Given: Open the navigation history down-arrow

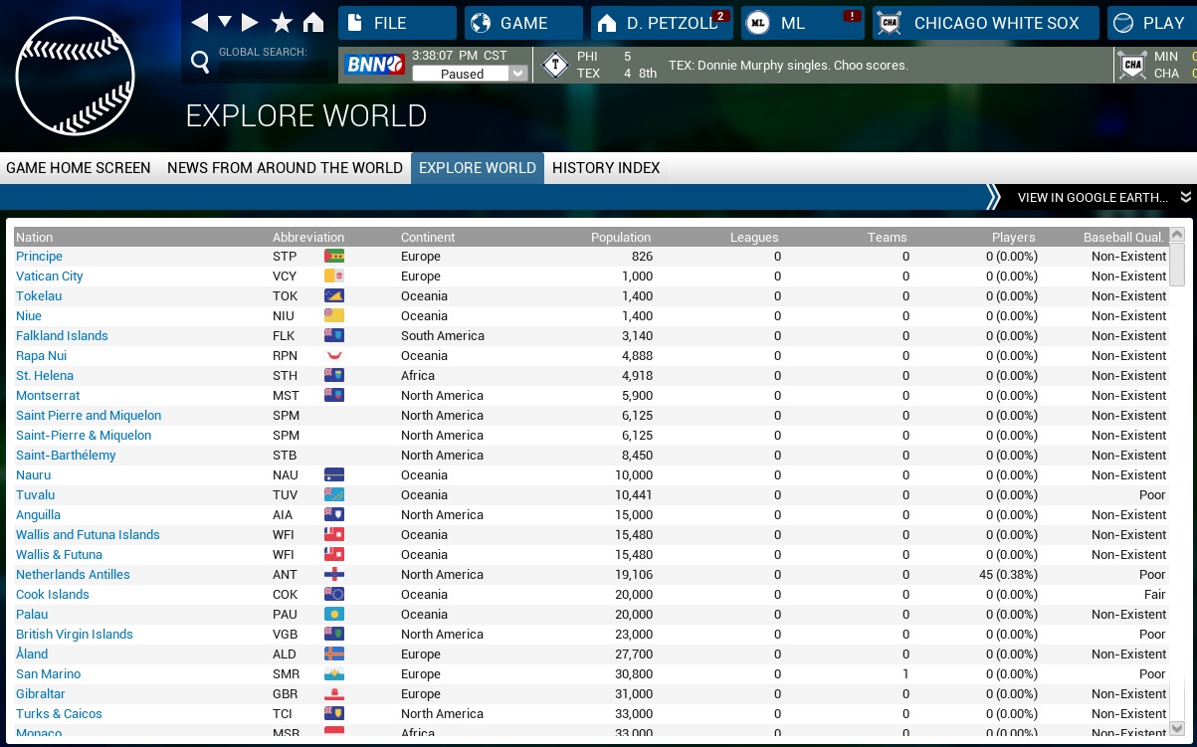Looking at the screenshot, I should 225,22.
